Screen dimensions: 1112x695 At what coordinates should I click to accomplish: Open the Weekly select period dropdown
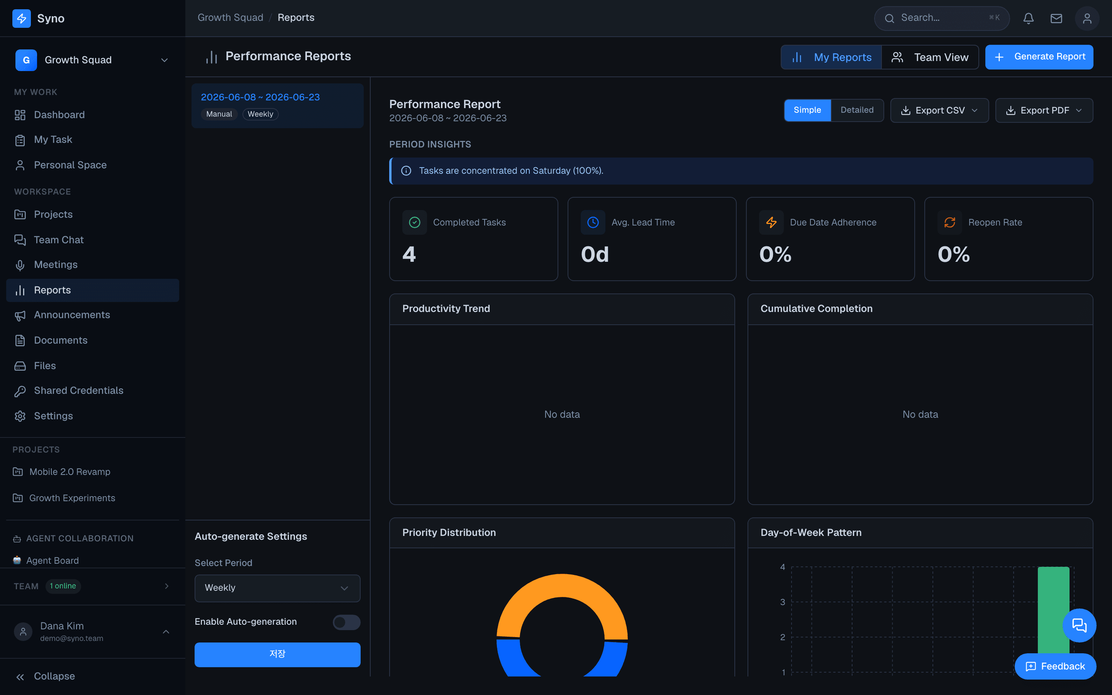coord(278,588)
